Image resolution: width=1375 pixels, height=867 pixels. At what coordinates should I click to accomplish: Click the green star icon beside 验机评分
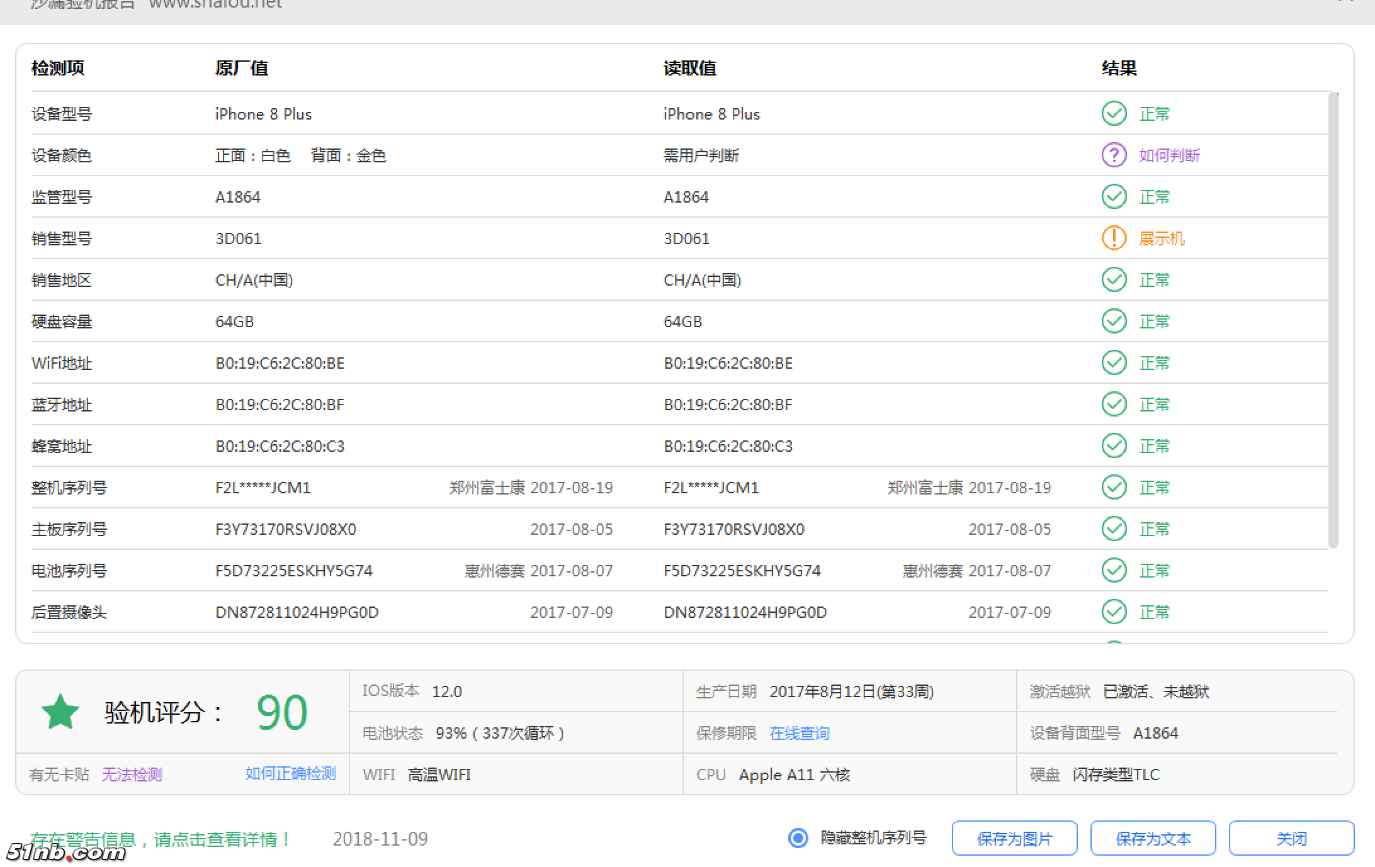coord(60,712)
